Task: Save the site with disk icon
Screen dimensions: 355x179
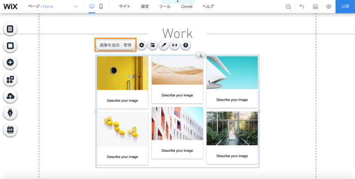Action: pos(315,7)
